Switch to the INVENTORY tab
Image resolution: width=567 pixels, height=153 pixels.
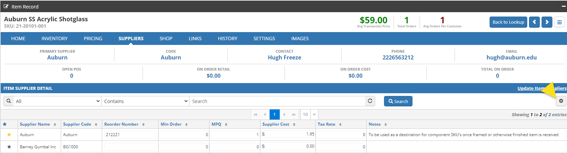tap(54, 39)
